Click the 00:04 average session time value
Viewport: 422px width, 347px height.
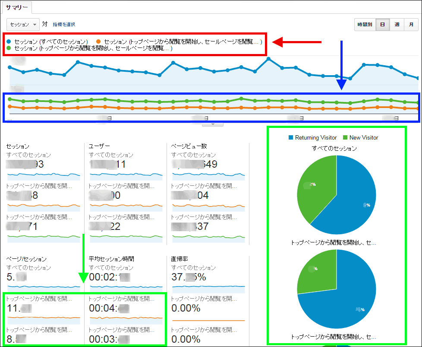109,308
